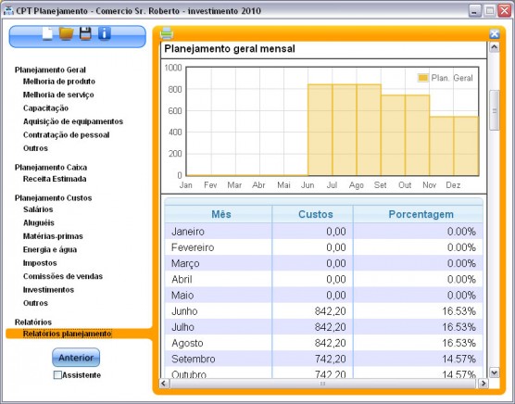Image resolution: width=515 pixels, height=404 pixels.
Task: Click the Anterior button
Action: coord(76,358)
